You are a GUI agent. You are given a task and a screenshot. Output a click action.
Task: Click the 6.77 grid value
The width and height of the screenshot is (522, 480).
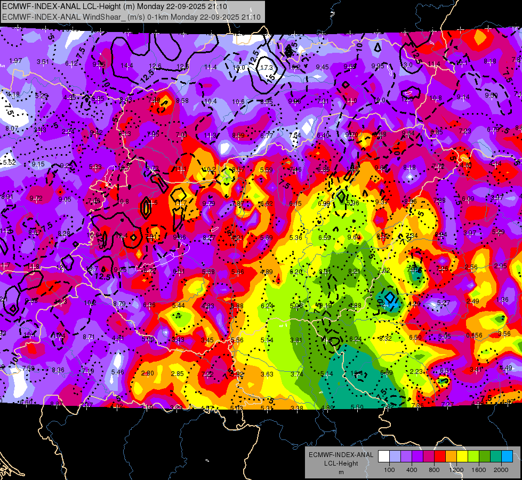(267, 135)
